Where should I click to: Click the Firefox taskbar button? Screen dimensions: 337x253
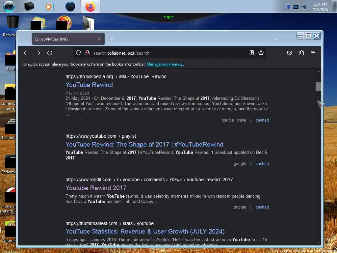90,7
